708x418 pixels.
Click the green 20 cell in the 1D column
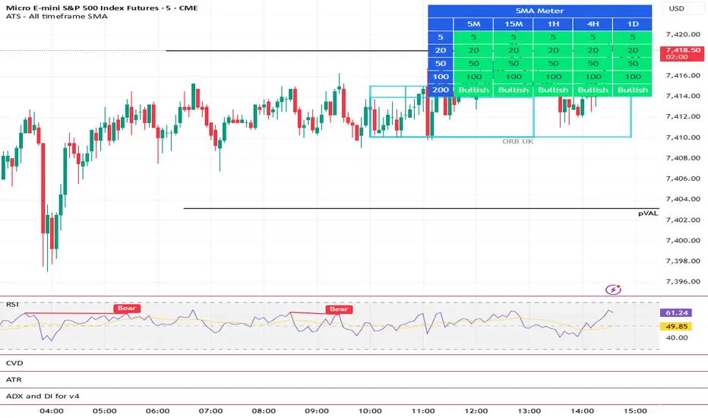[x=633, y=50]
